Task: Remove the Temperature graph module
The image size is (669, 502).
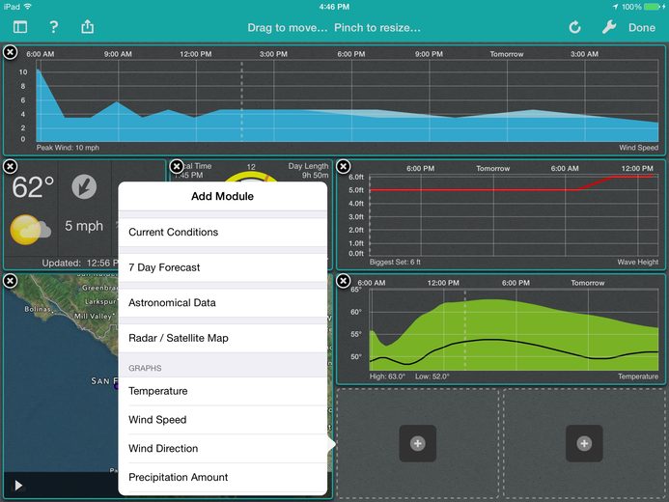Action: click(x=343, y=281)
